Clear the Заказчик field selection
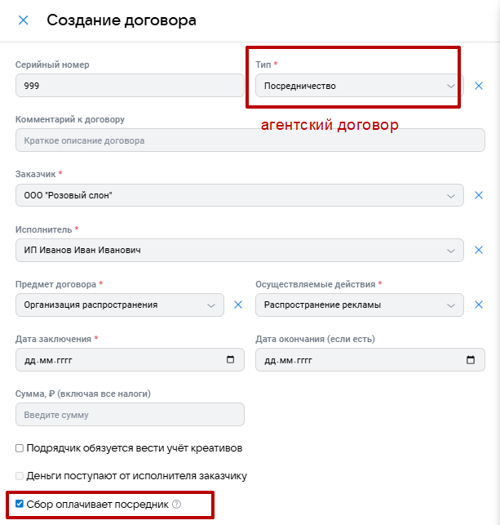The width and height of the screenshot is (500, 525). pyautogui.click(x=479, y=195)
